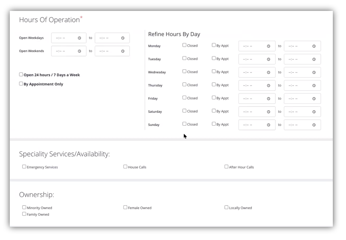Click clock icon in Open Weekdays start time
The image size is (346, 240).
(79, 38)
